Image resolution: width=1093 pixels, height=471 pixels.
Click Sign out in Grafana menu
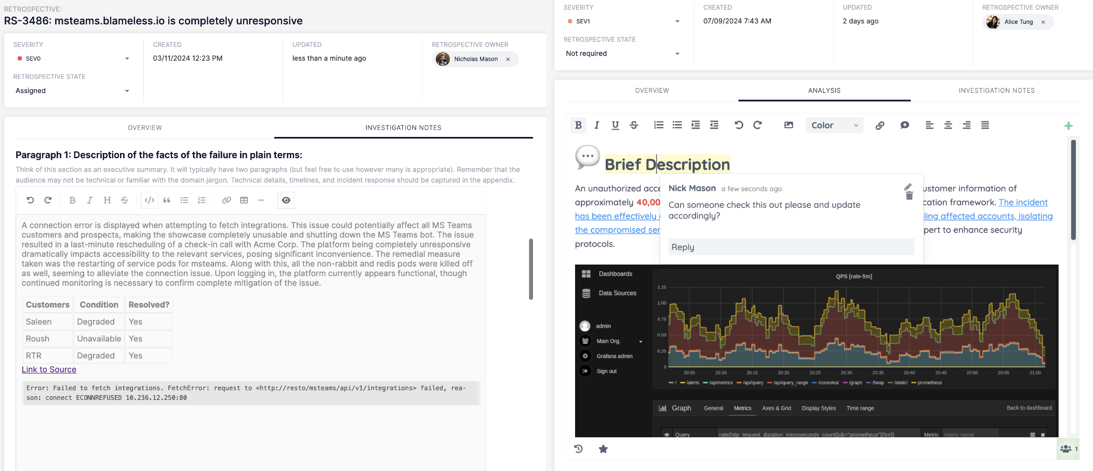point(598,371)
